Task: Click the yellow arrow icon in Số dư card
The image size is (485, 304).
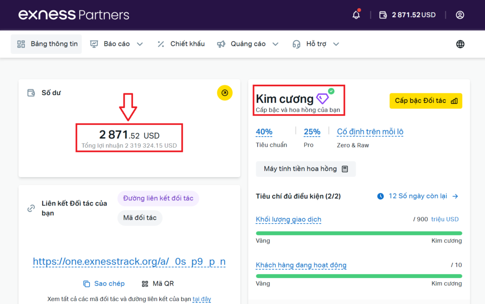Action: coord(225,93)
